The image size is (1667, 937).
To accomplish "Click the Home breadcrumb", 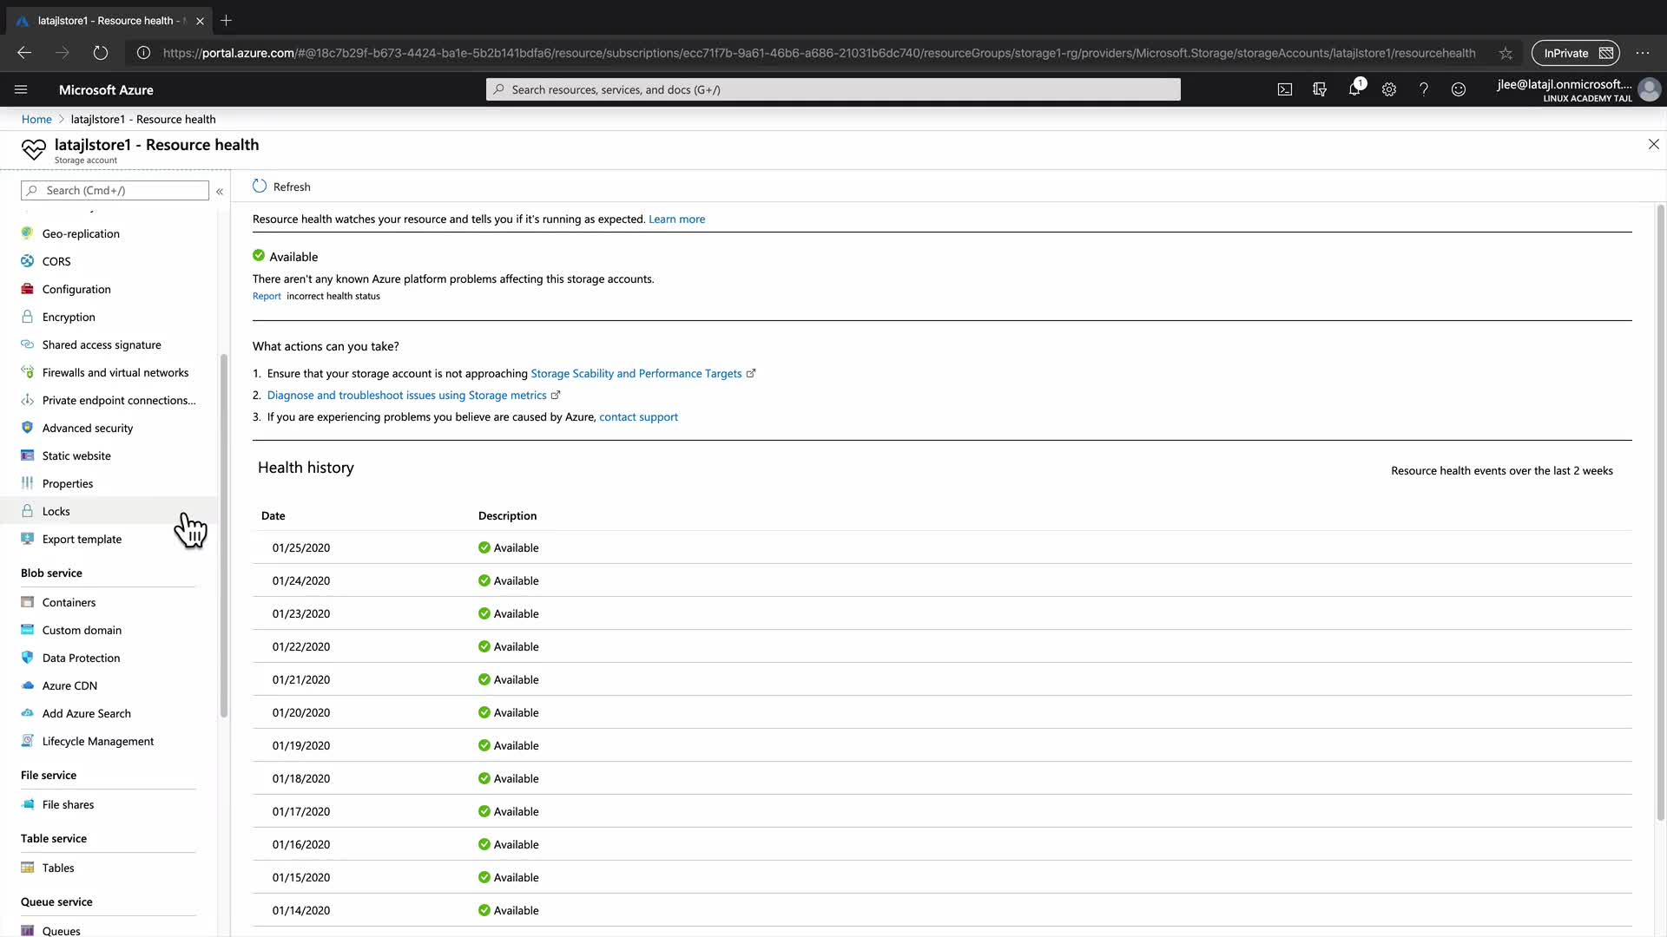I will [36, 119].
